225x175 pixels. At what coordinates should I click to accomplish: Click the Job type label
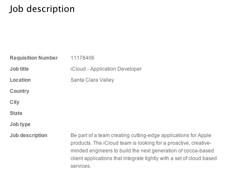pyautogui.click(x=20, y=124)
